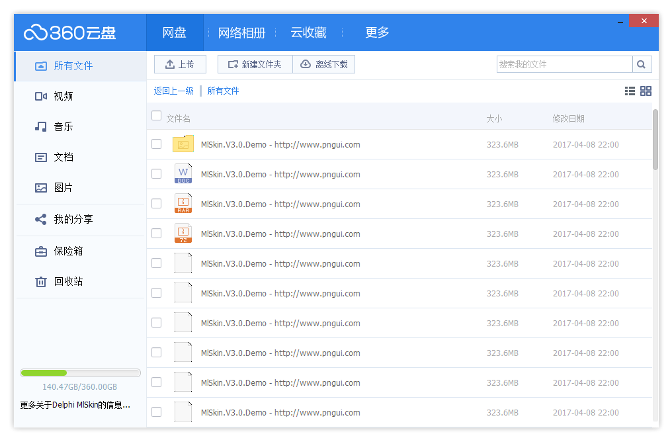Click the 360云盘 cloud logo
The height and width of the screenshot is (442, 672).
tap(70, 32)
